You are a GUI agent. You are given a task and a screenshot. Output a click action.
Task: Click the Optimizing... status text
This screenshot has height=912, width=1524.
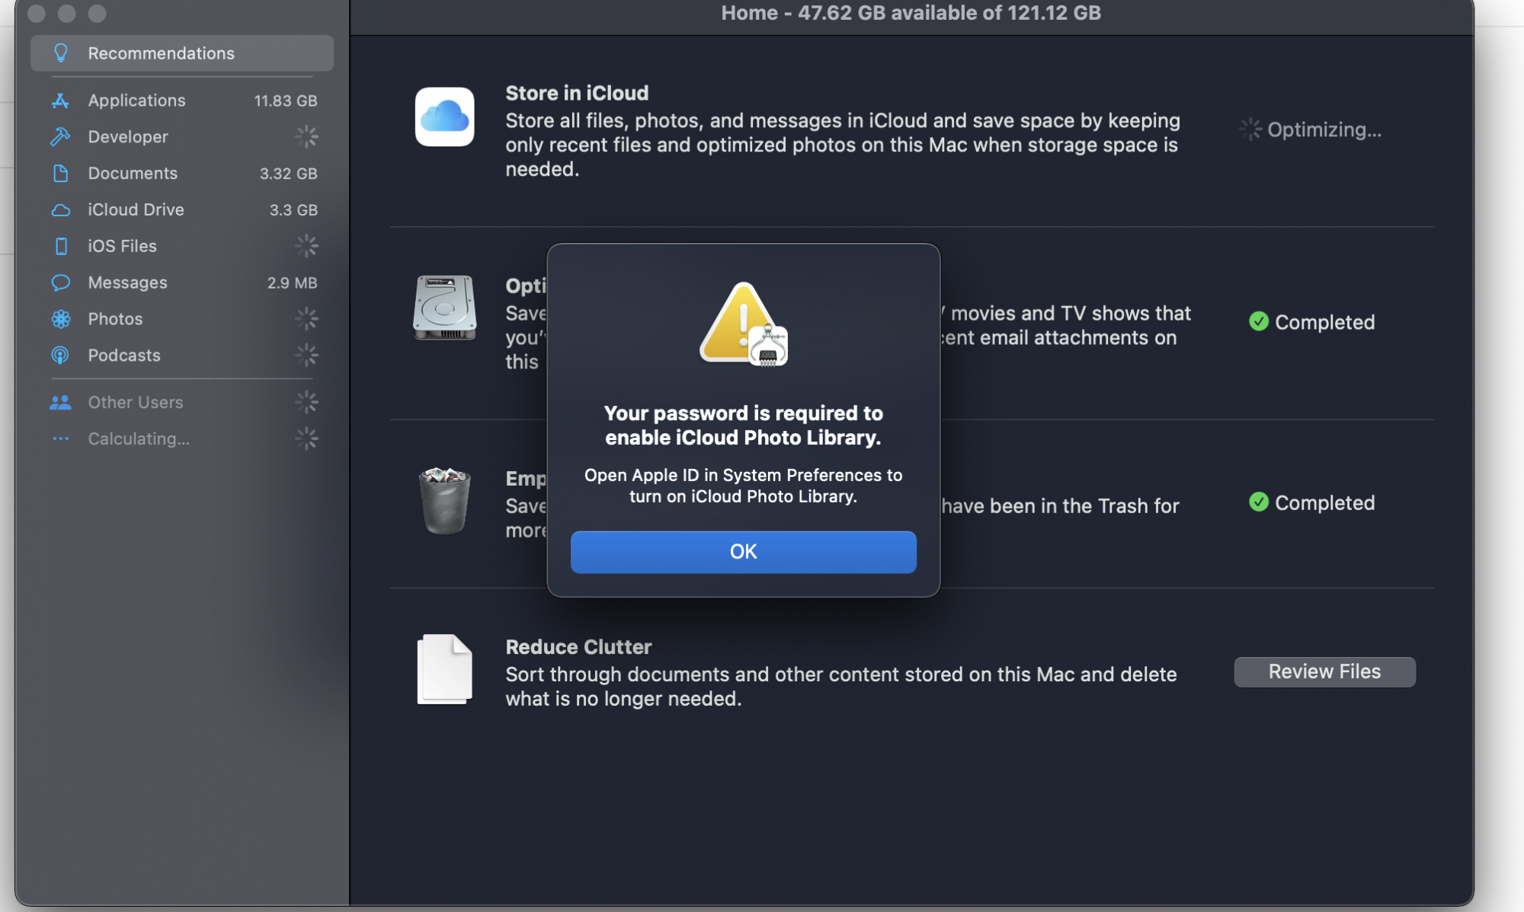1324,129
